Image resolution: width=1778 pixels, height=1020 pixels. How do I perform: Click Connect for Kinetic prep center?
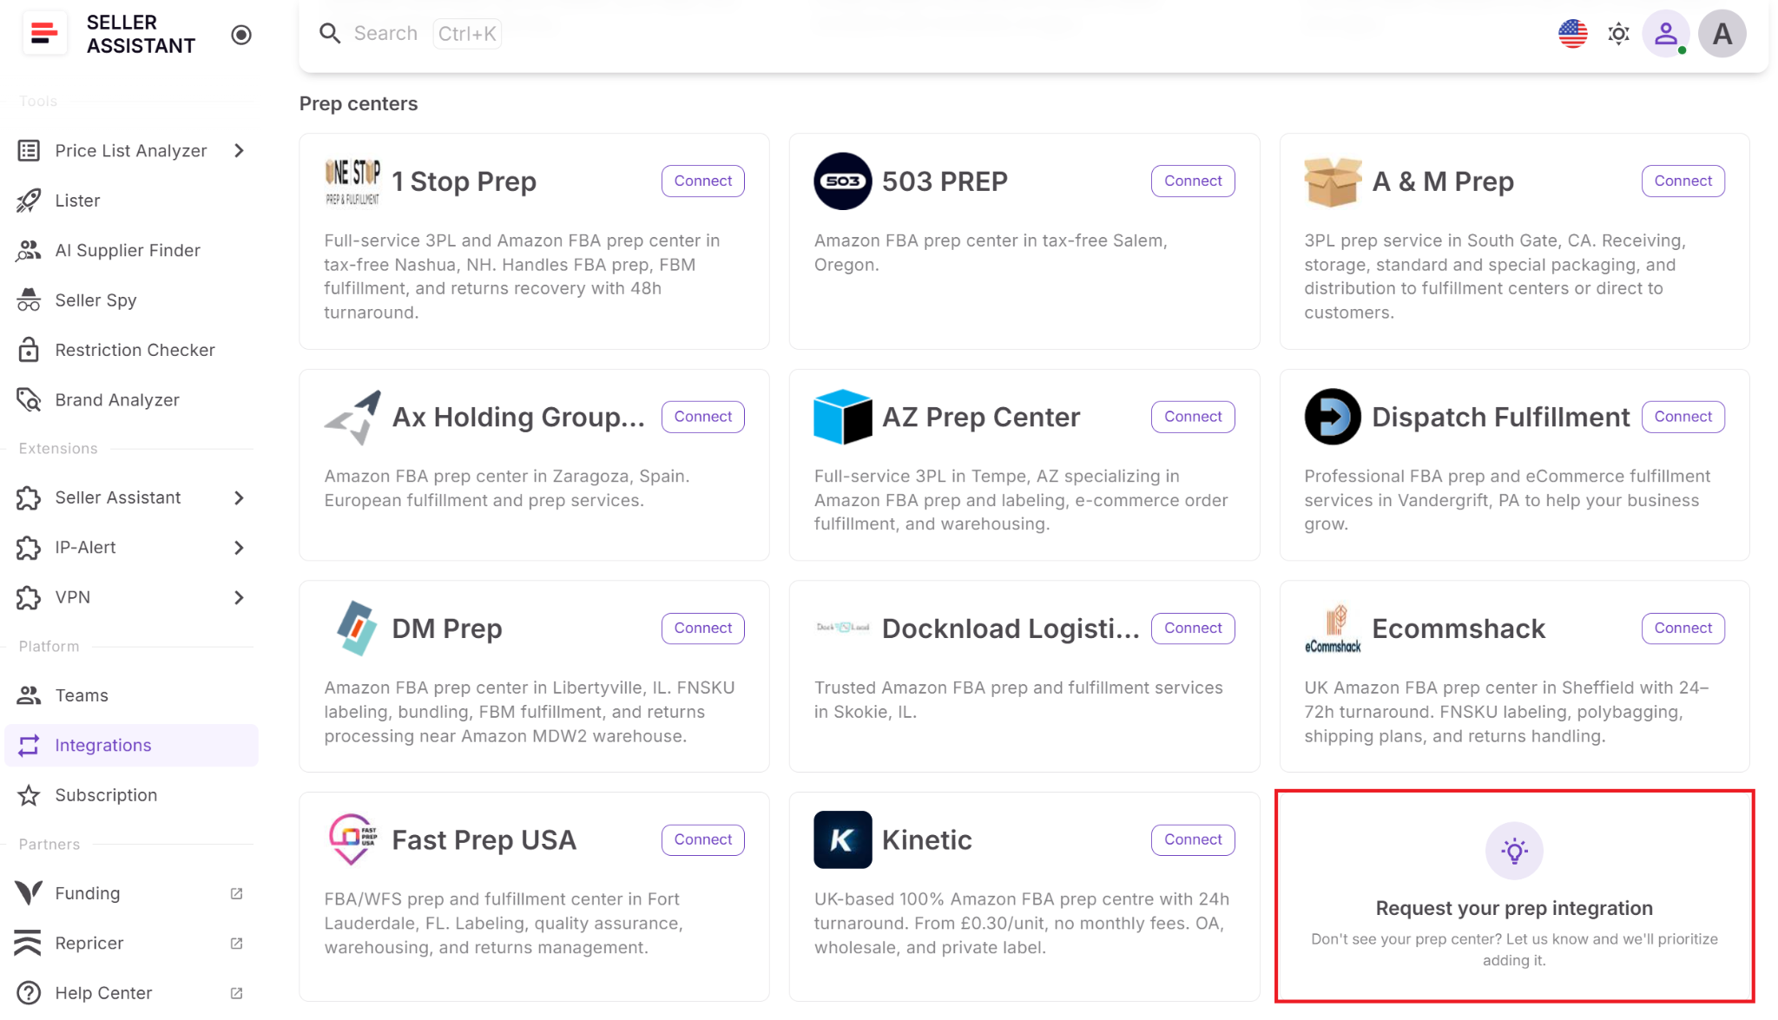pos(1193,839)
